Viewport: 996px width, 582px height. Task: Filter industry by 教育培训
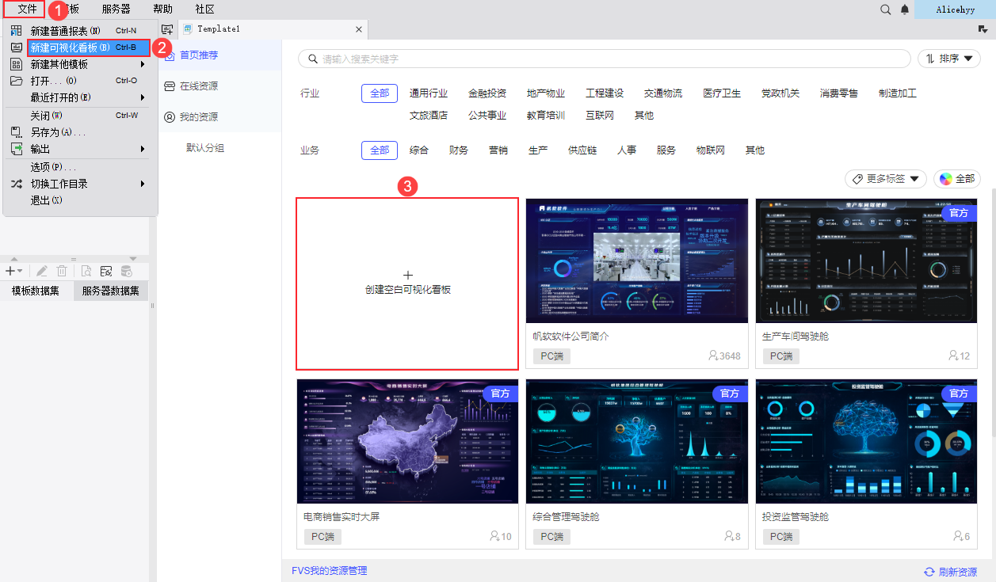(x=546, y=115)
